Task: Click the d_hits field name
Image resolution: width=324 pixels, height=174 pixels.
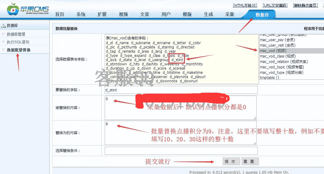Action: [135, 64]
